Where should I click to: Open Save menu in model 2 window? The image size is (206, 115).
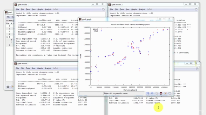pyautogui.click(x=127, y=9)
